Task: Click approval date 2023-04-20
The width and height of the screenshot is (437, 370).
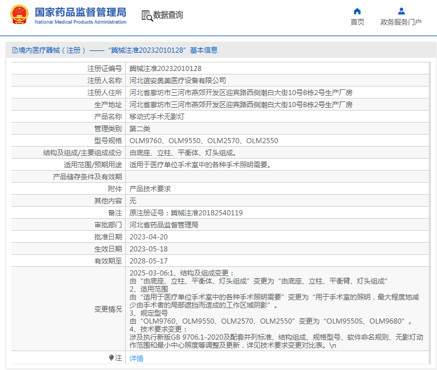Action: click(149, 237)
